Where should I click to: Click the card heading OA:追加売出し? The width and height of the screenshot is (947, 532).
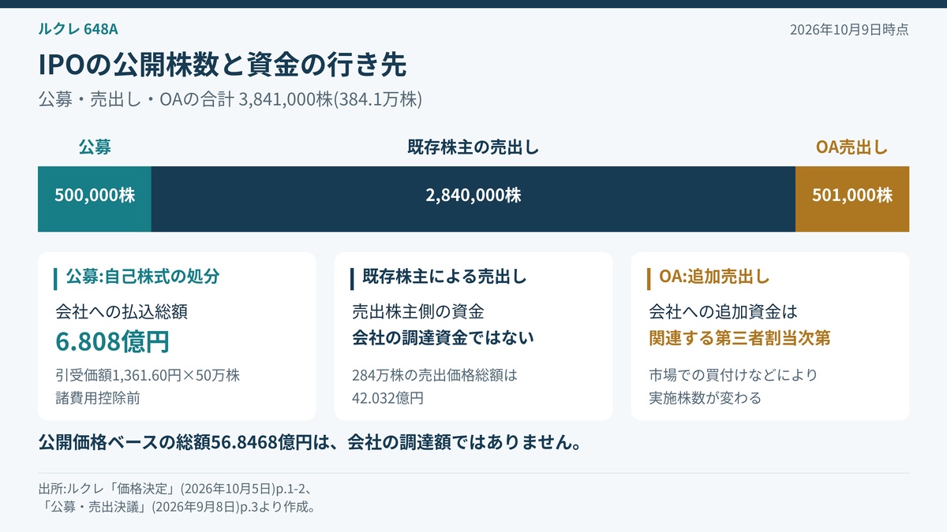[715, 277]
